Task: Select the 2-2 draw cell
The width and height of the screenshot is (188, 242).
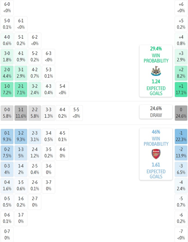Action: 35,113
